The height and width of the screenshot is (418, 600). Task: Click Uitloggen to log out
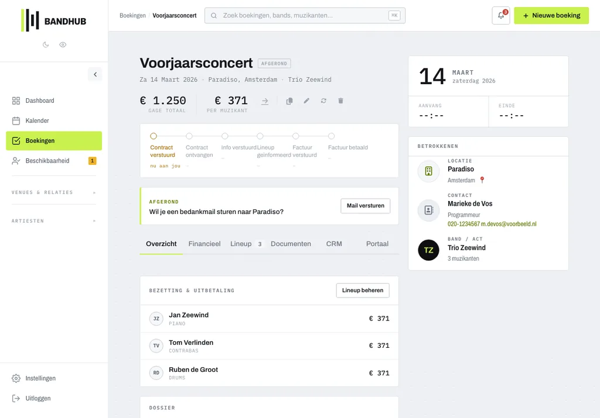[54, 398]
